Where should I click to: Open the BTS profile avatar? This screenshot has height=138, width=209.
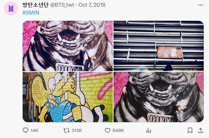11,8
